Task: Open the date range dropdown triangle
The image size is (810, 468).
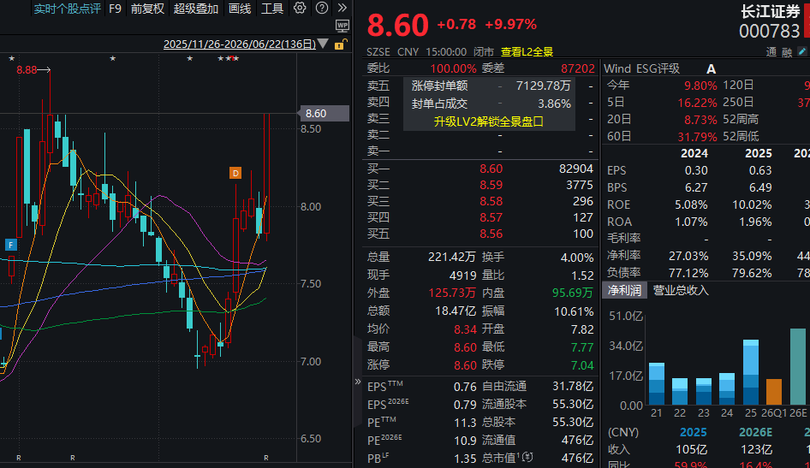Action: (x=323, y=44)
